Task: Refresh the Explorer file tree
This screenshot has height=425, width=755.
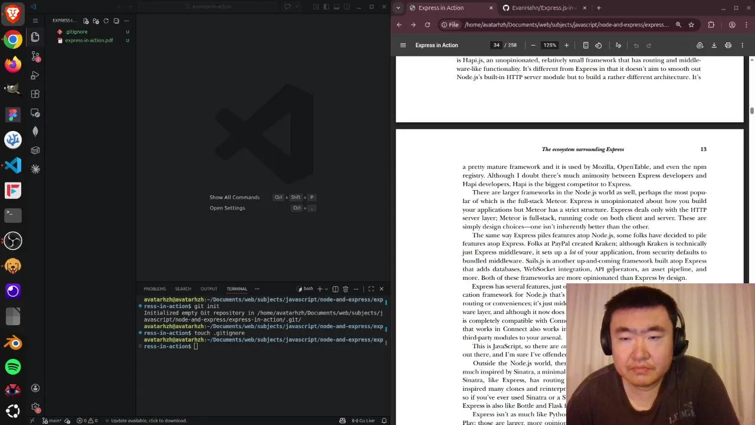Action: pos(106,21)
